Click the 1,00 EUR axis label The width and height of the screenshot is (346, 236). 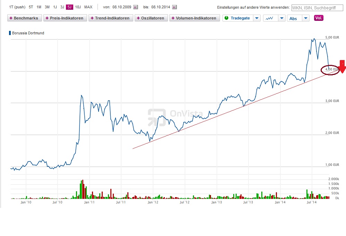[x=332, y=165]
